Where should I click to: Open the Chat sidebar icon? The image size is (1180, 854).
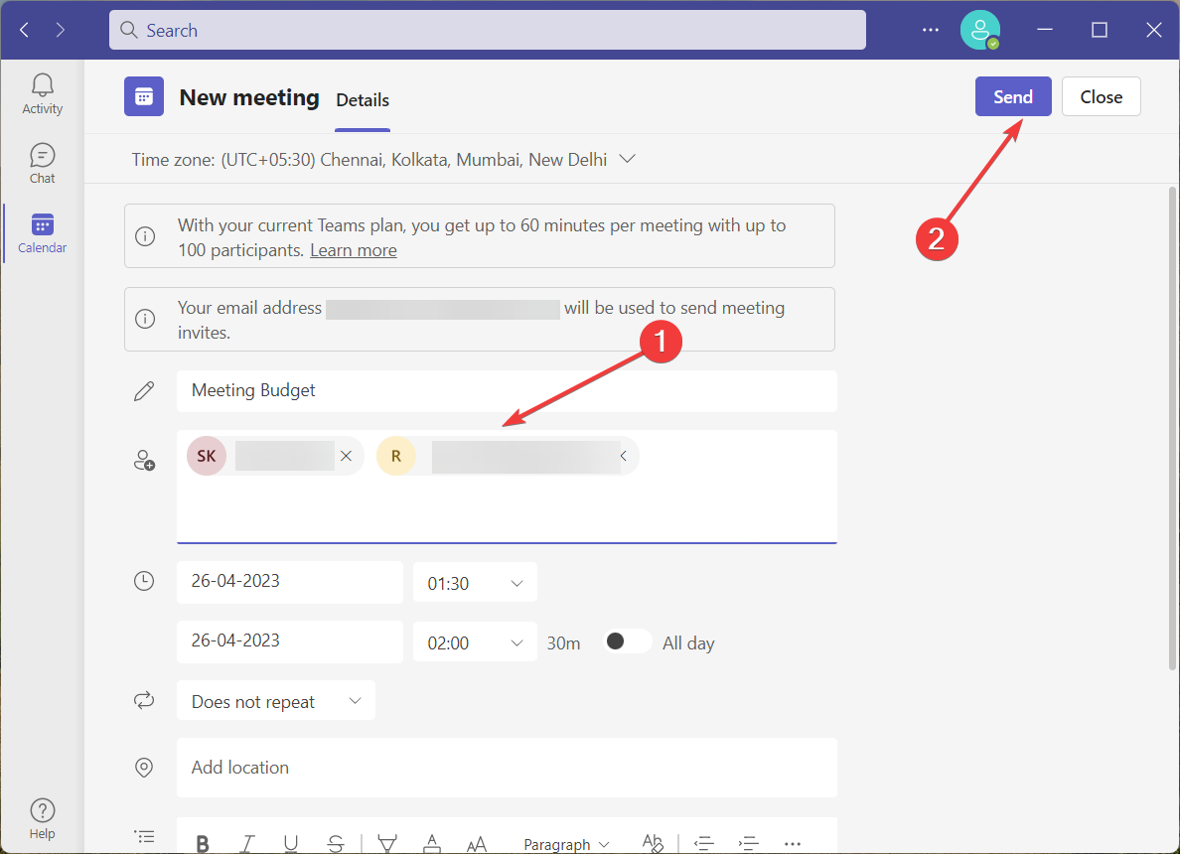click(42, 163)
